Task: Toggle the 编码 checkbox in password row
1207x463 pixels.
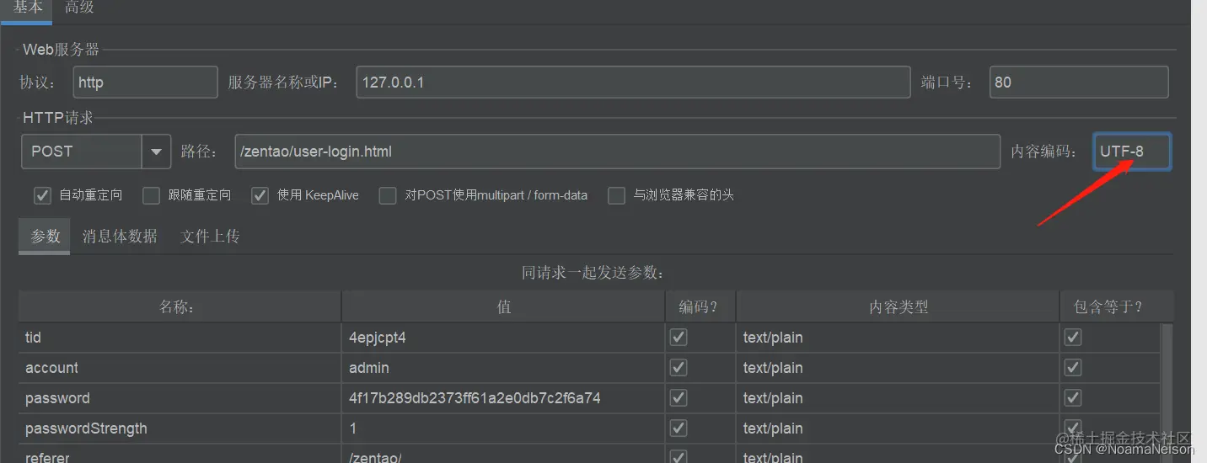Action: [679, 398]
